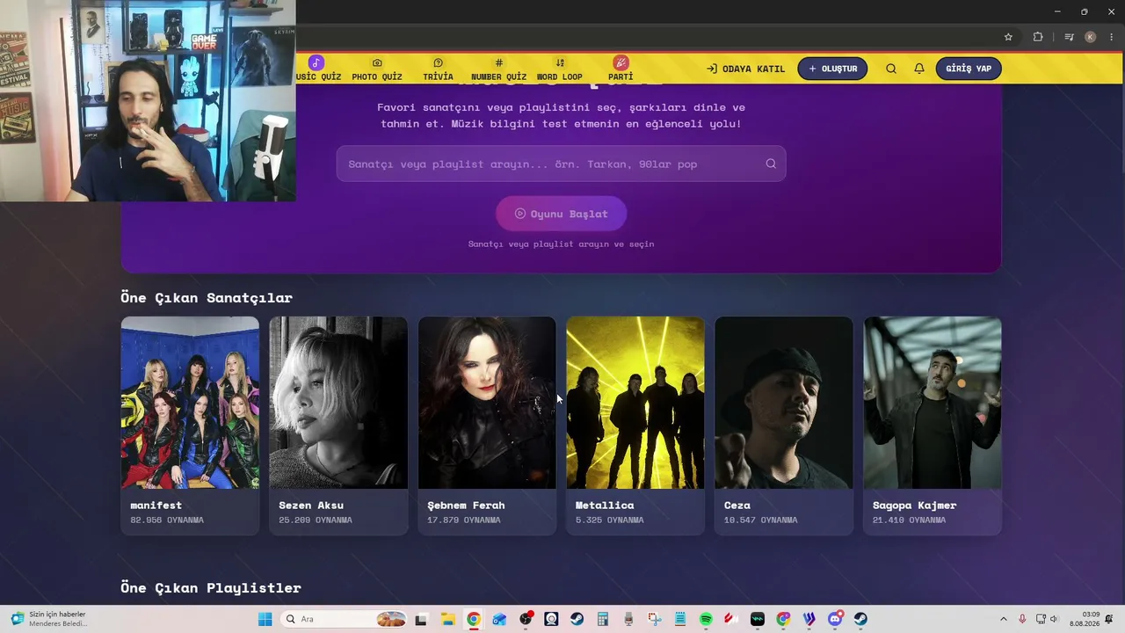Click the magnifier inside the search field
The width and height of the screenshot is (1125, 633).
[x=771, y=164]
